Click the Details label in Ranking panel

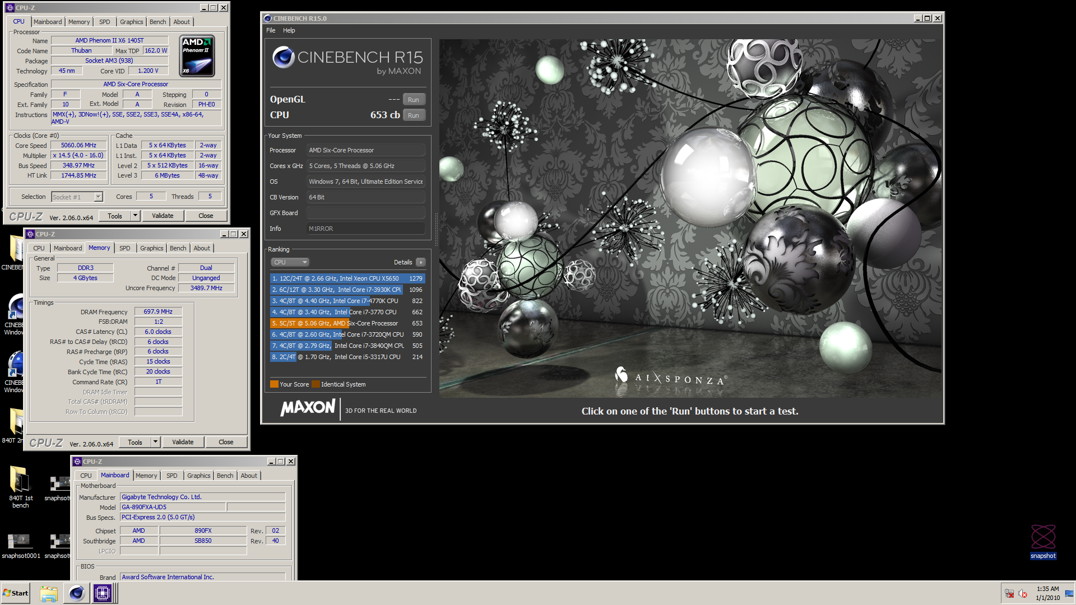[403, 262]
